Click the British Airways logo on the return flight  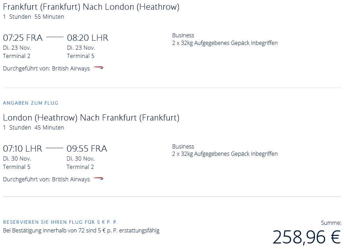98,179
